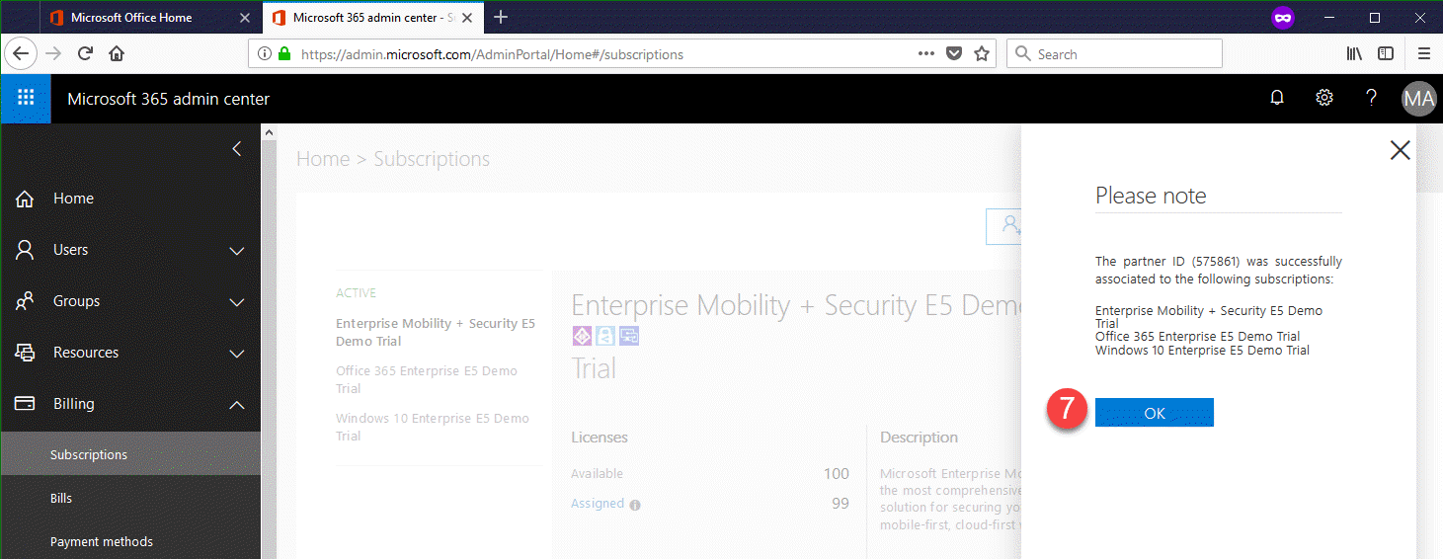Open the Resources menu item
This screenshot has height=559, width=1443.
pos(86,353)
